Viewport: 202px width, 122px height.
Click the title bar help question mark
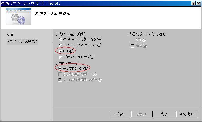point(193,3)
